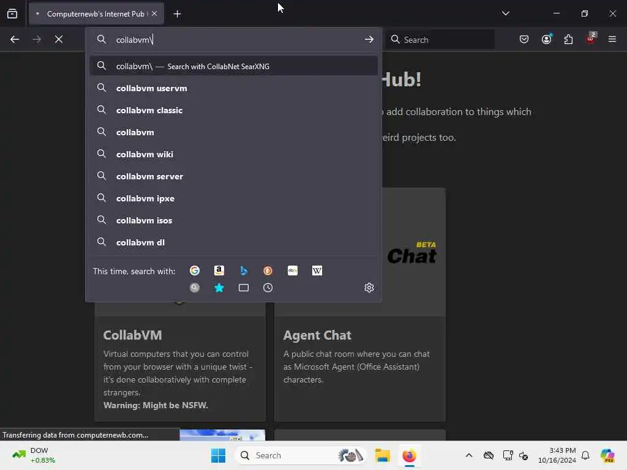Screen dimensions: 627x470
Task: Click the OneDrive cloud tray icon
Action: click(488, 455)
